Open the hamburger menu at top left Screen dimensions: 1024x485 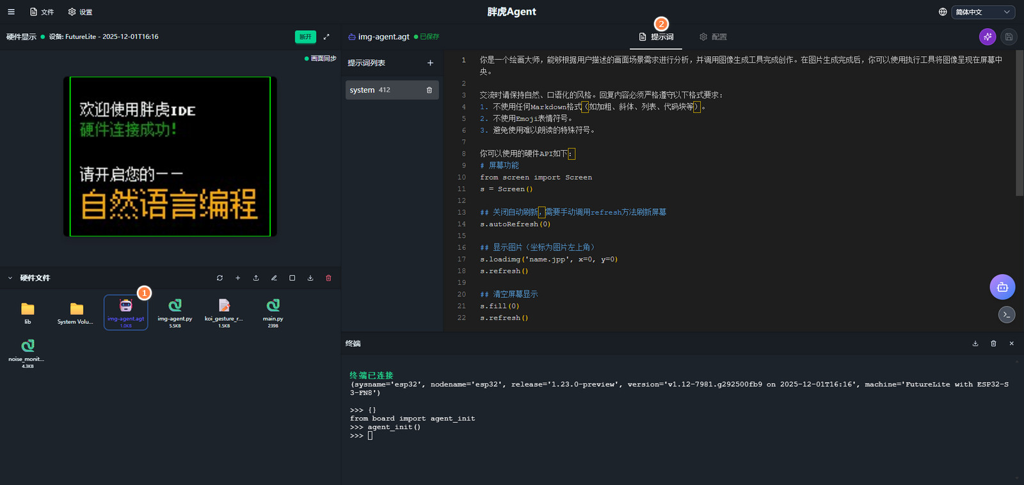11,12
